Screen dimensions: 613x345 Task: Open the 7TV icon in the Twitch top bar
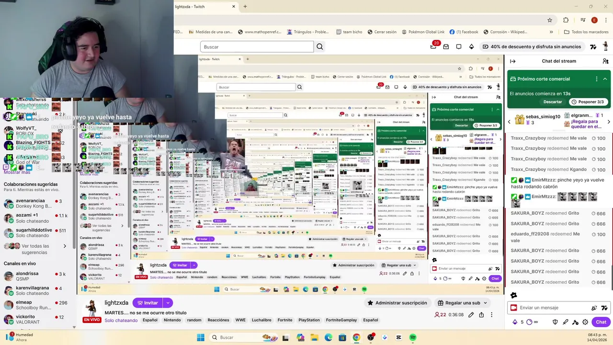coord(593,47)
